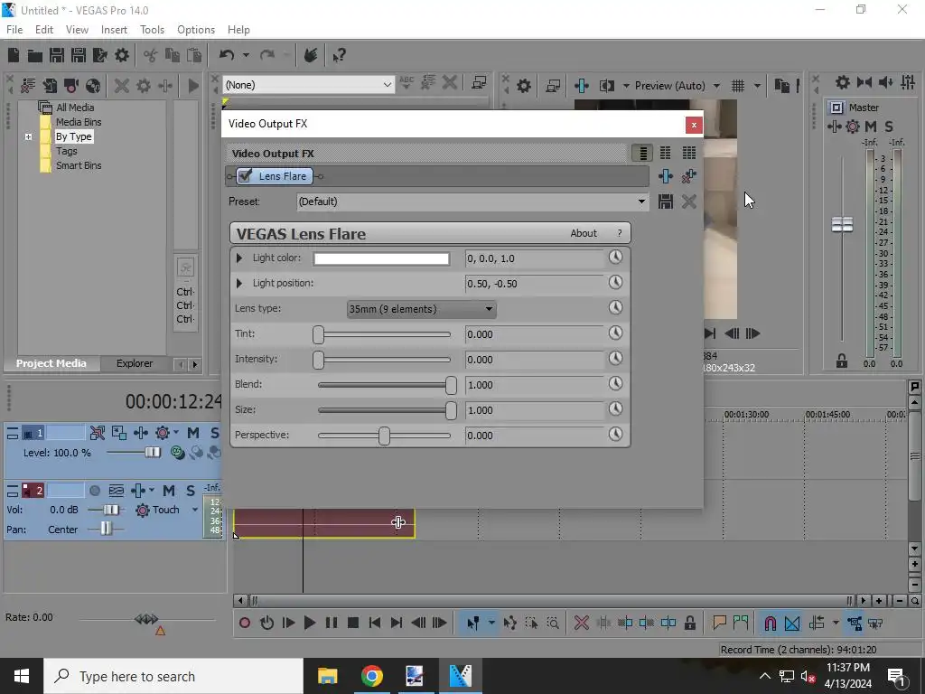
Task: Lock the selected event
Action: [689, 624]
